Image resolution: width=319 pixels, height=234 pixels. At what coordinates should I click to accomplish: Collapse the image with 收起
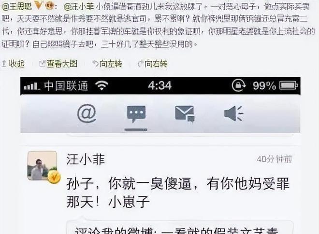[x=13, y=64]
